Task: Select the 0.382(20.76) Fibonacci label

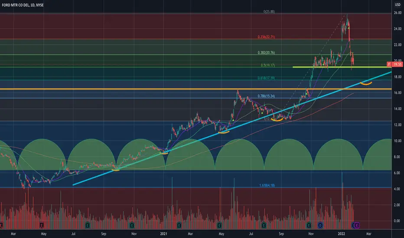Action: click(266, 52)
